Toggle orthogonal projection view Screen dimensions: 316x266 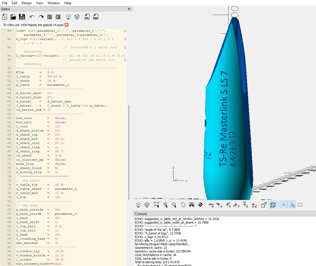coord(273,205)
